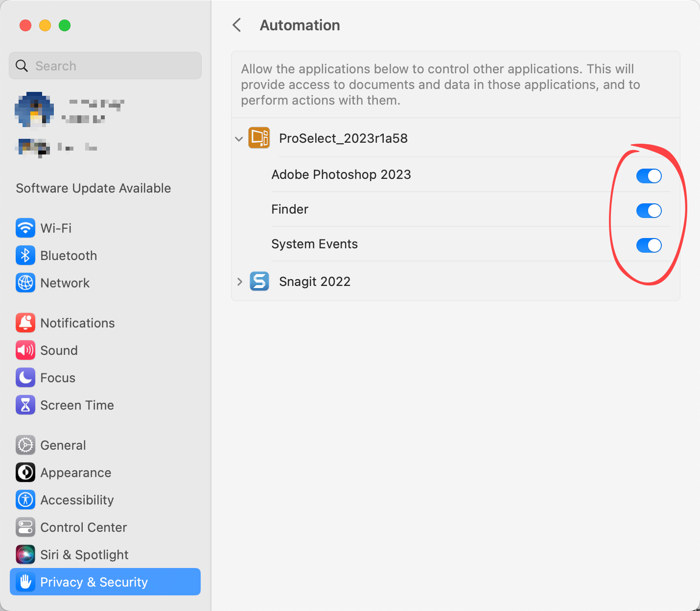Click the Sound speaker icon
The image size is (700, 611).
[x=25, y=350]
